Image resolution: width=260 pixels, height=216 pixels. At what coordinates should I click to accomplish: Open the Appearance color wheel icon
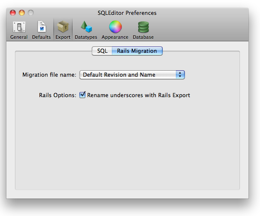115,27
